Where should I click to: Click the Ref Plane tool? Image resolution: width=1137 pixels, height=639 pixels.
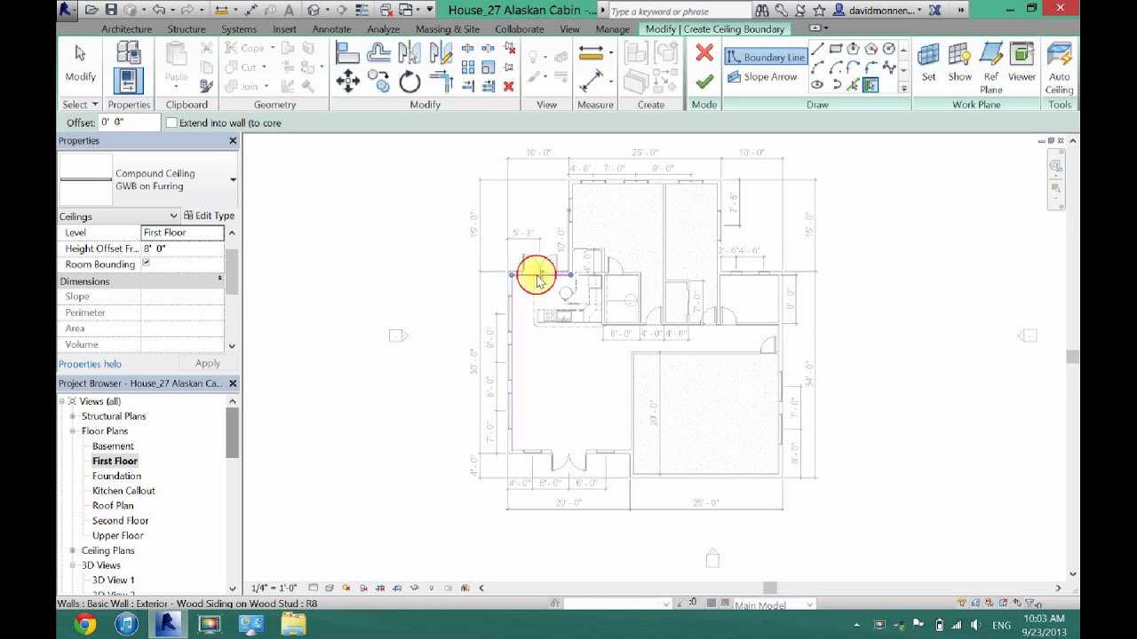click(x=991, y=68)
